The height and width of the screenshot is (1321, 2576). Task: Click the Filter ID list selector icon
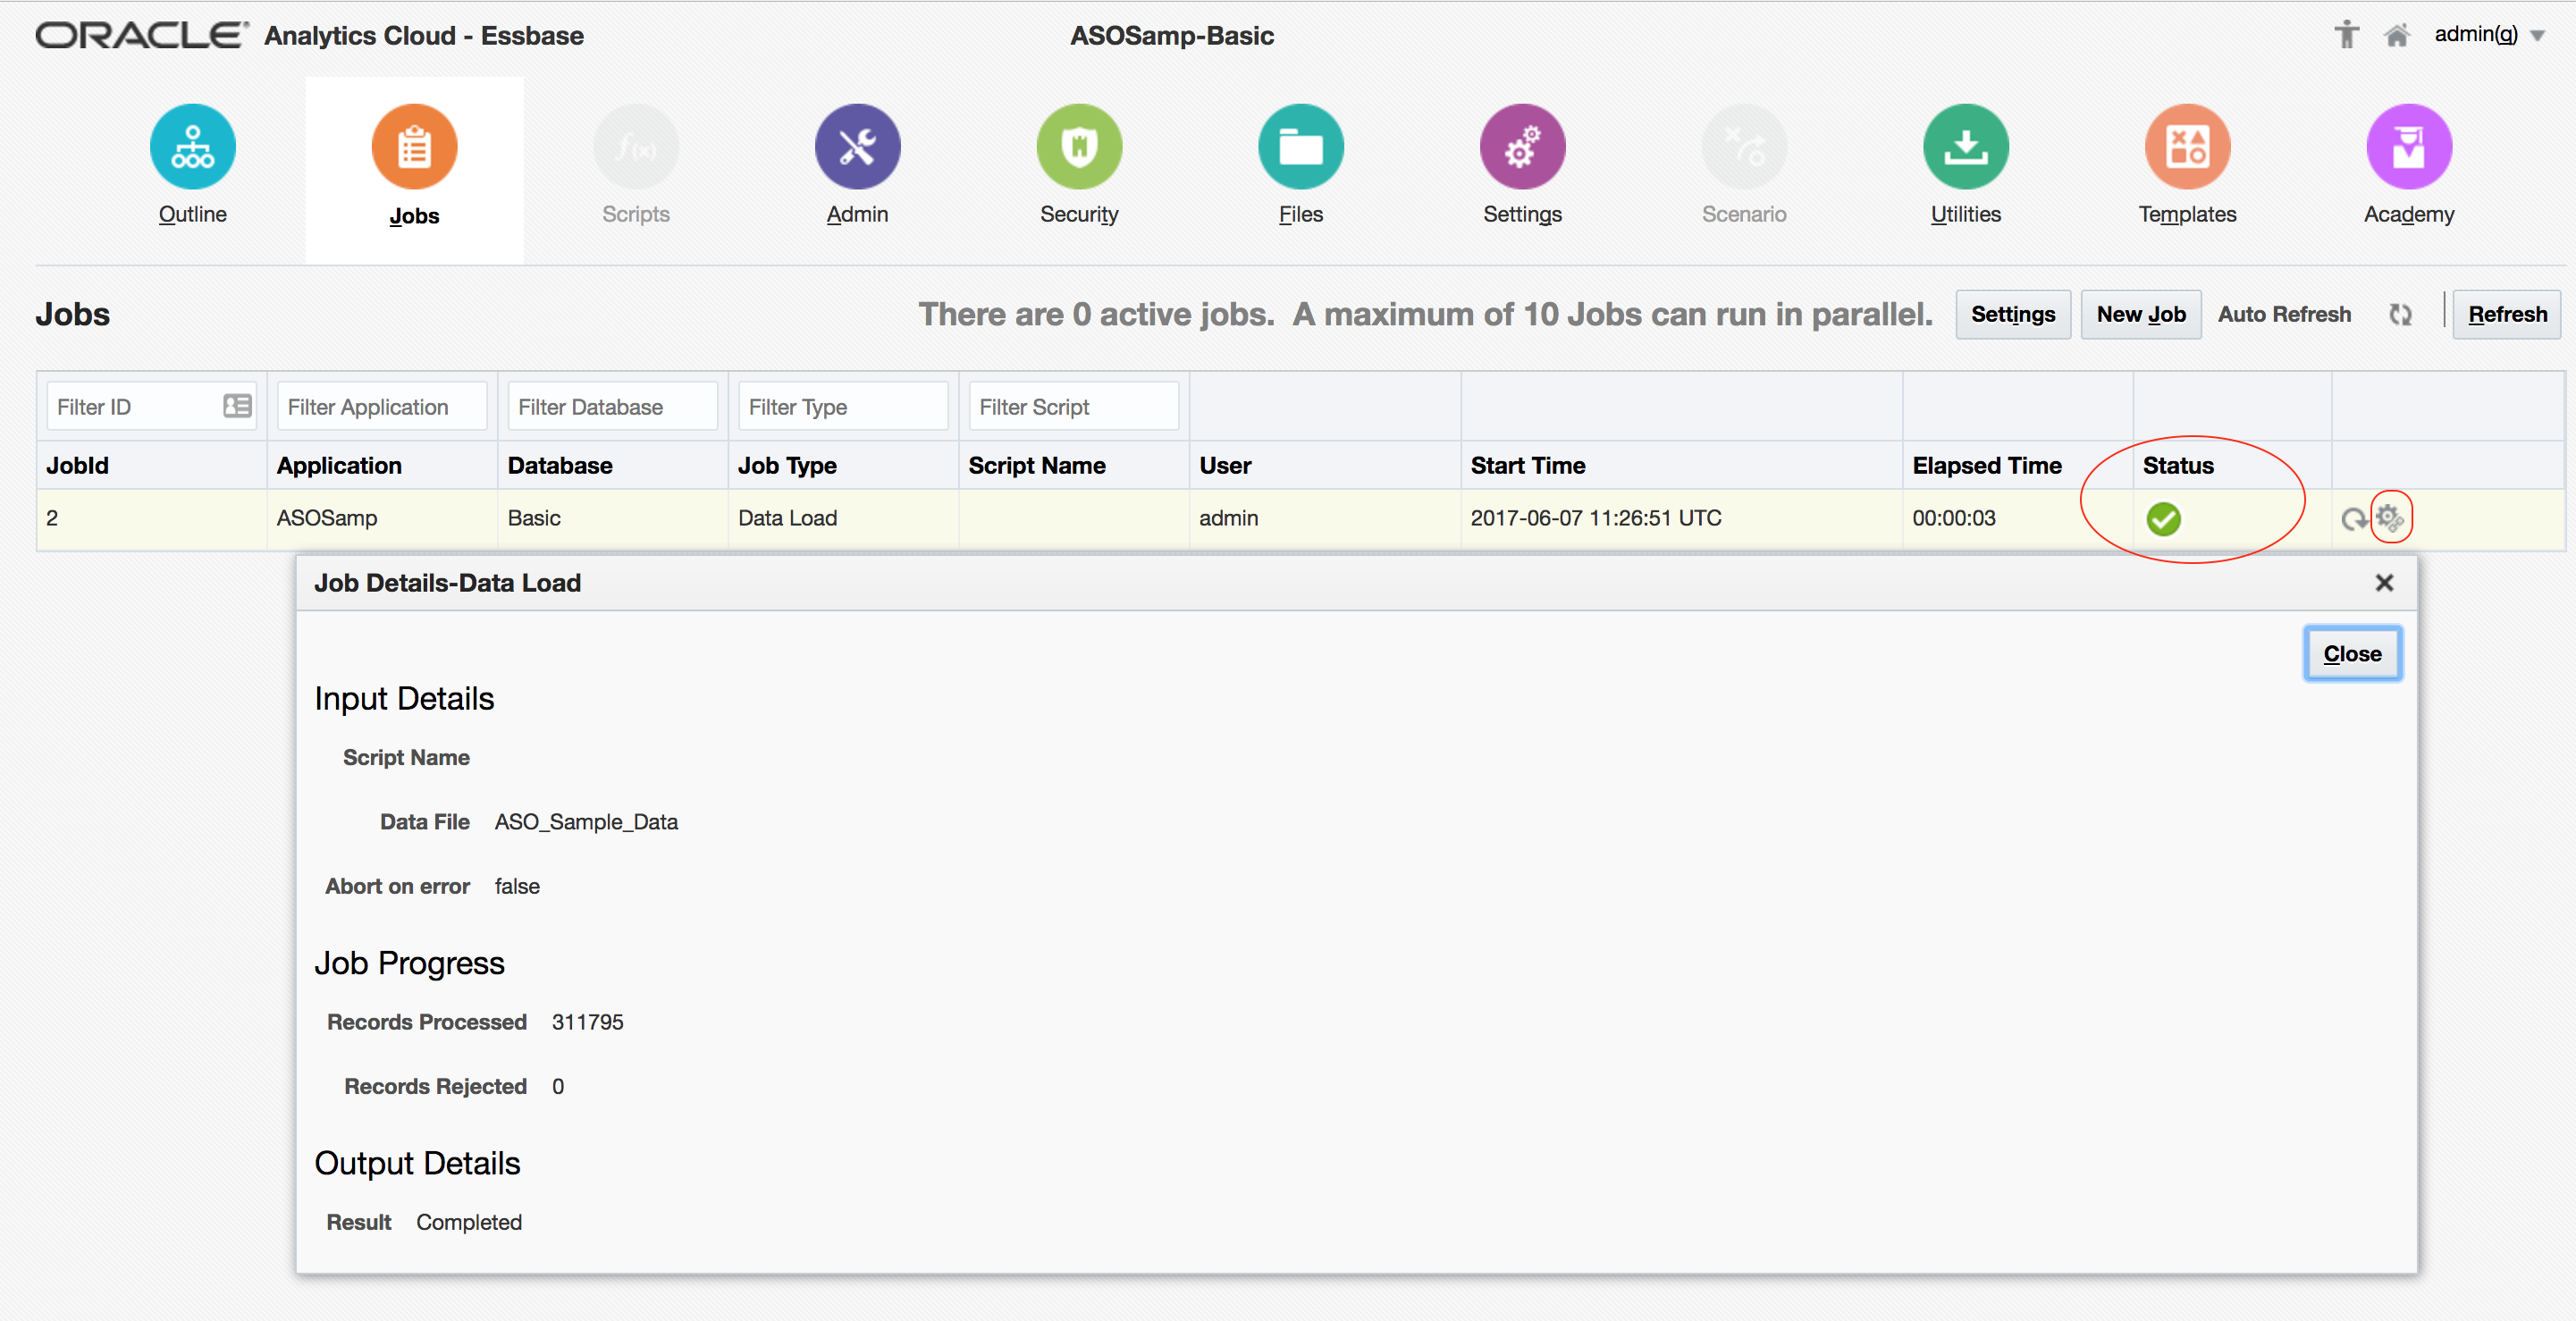[x=237, y=406]
